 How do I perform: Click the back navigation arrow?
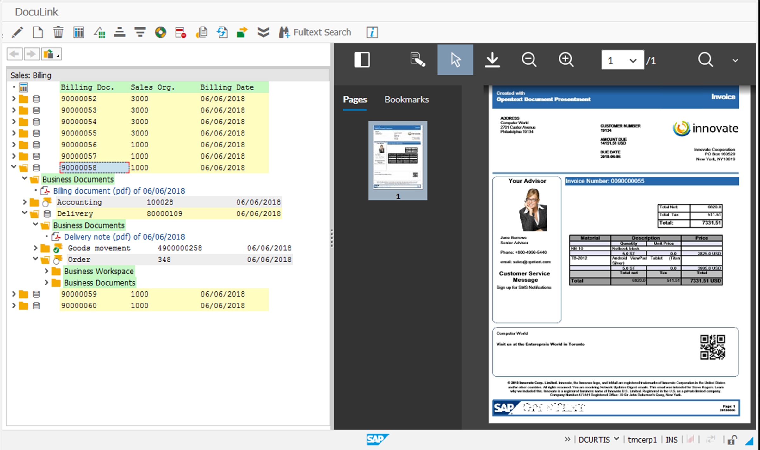coord(15,54)
